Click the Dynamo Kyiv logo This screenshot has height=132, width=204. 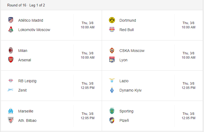coord(112,90)
